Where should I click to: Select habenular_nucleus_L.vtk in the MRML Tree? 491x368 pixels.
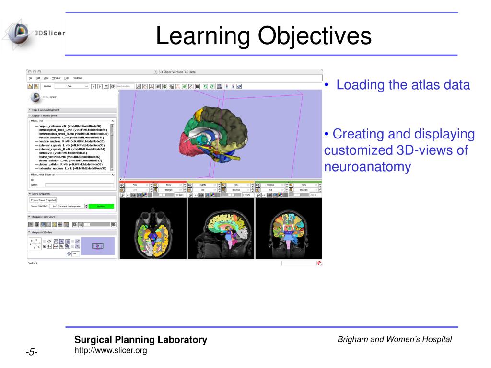[x=72, y=168]
